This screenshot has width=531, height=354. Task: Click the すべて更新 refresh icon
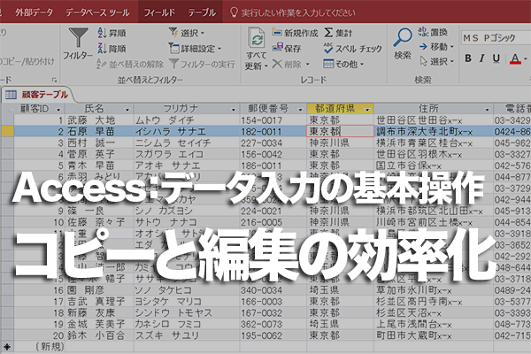coord(257,37)
